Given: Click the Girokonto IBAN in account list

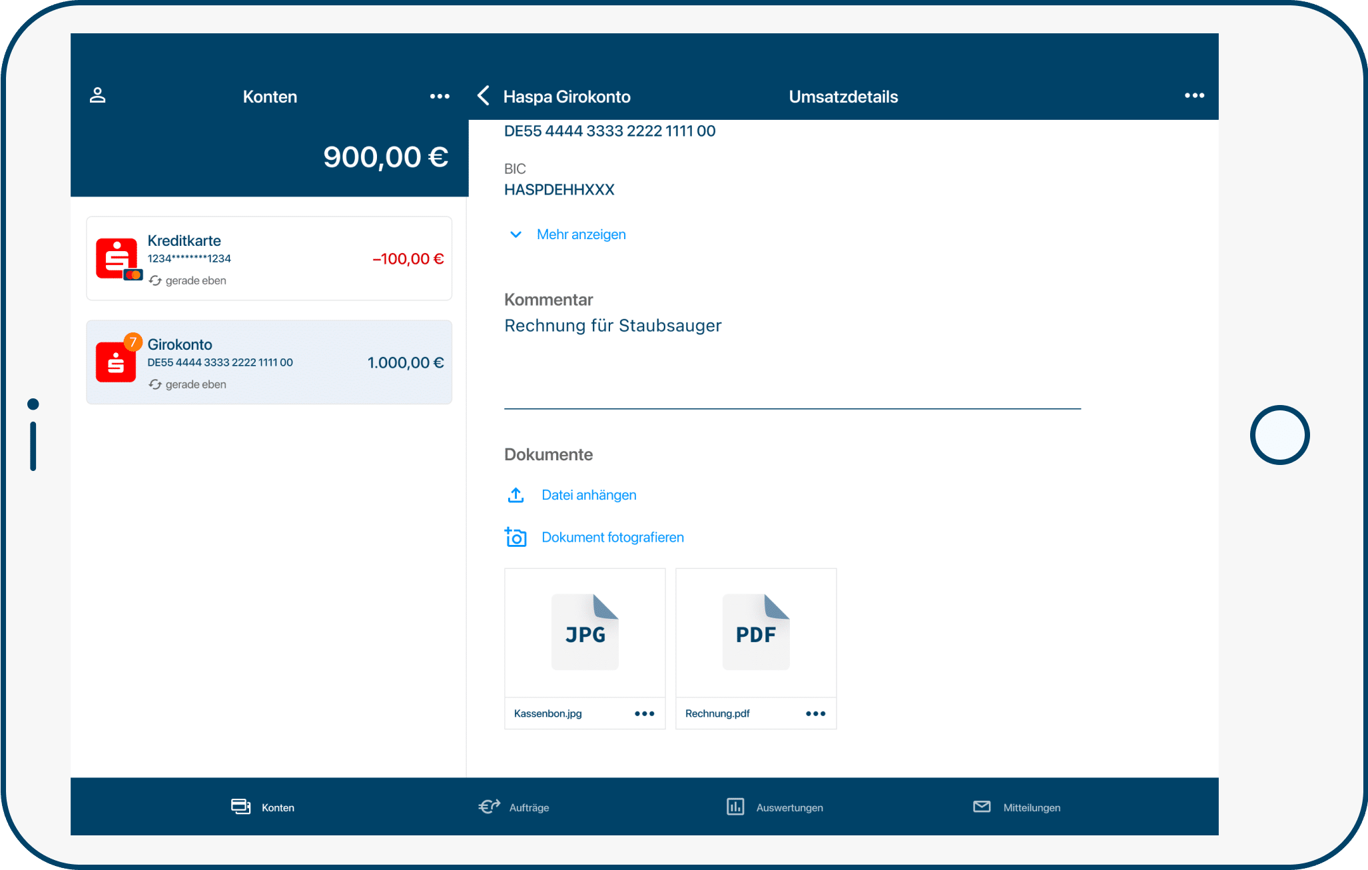Looking at the screenshot, I should tap(220, 362).
